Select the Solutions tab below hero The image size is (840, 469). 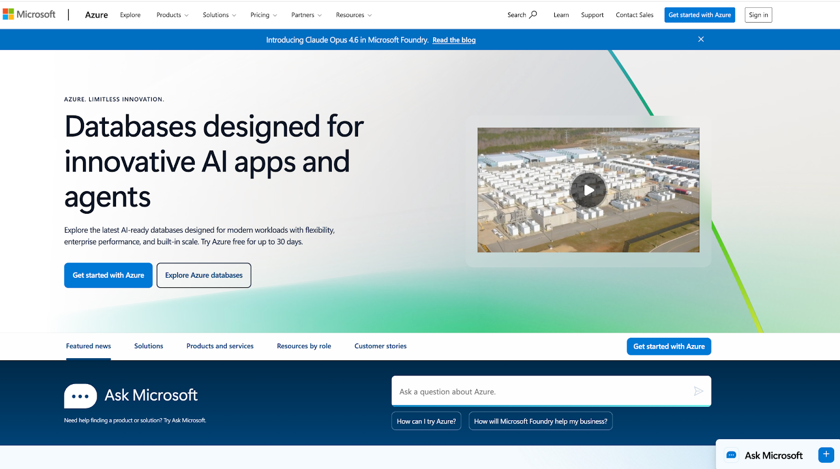[149, 346]
